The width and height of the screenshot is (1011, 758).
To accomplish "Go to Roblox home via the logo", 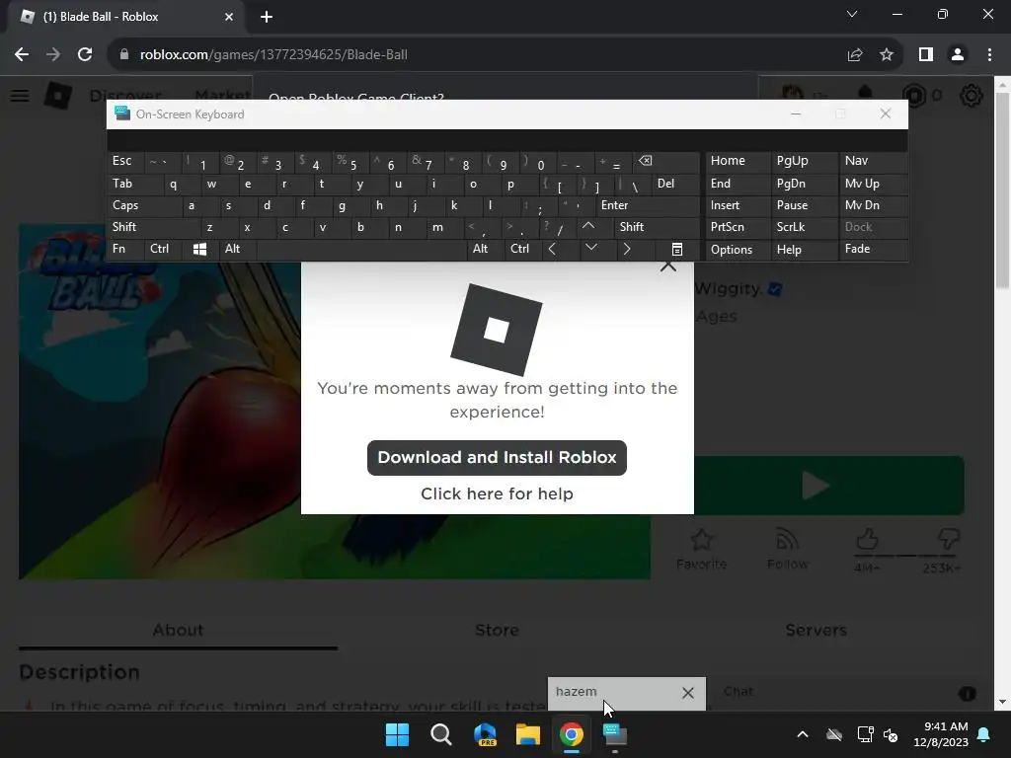I will [x=58, y=96].
